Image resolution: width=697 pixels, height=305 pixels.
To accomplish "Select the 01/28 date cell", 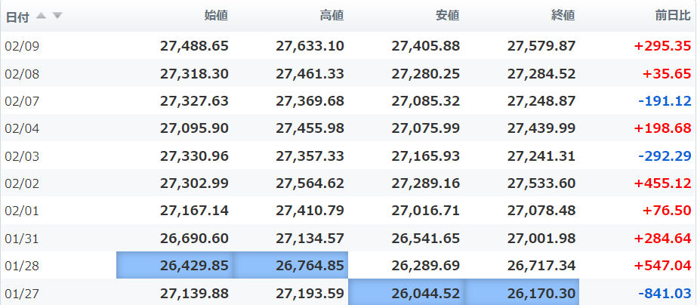I will 22,266.
